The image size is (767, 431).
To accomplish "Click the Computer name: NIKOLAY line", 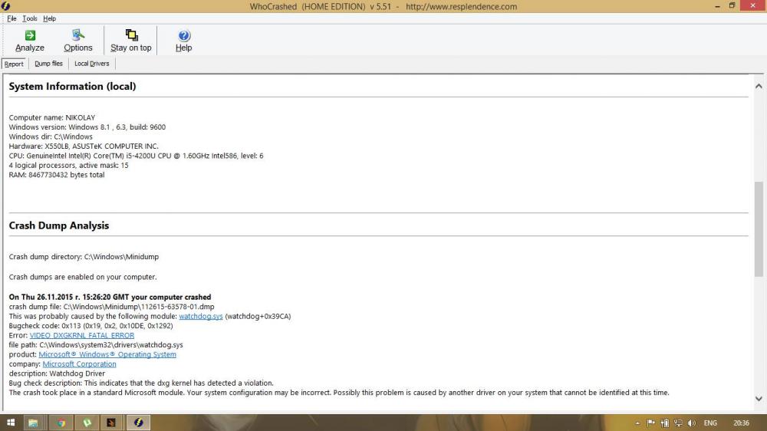I will point(52,118).
